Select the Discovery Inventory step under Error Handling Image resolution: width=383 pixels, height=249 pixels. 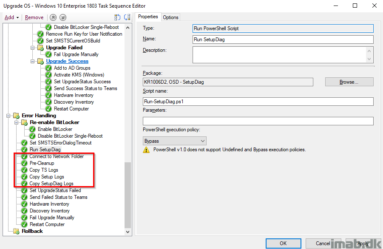click(50, 211)
